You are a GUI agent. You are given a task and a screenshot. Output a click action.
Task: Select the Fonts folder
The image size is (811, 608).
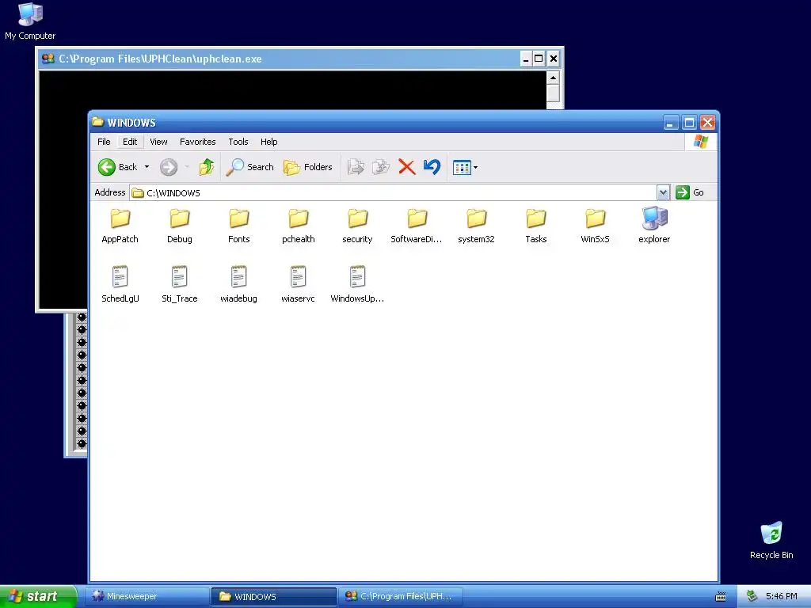pyautogui.click(x=238, y=226)
